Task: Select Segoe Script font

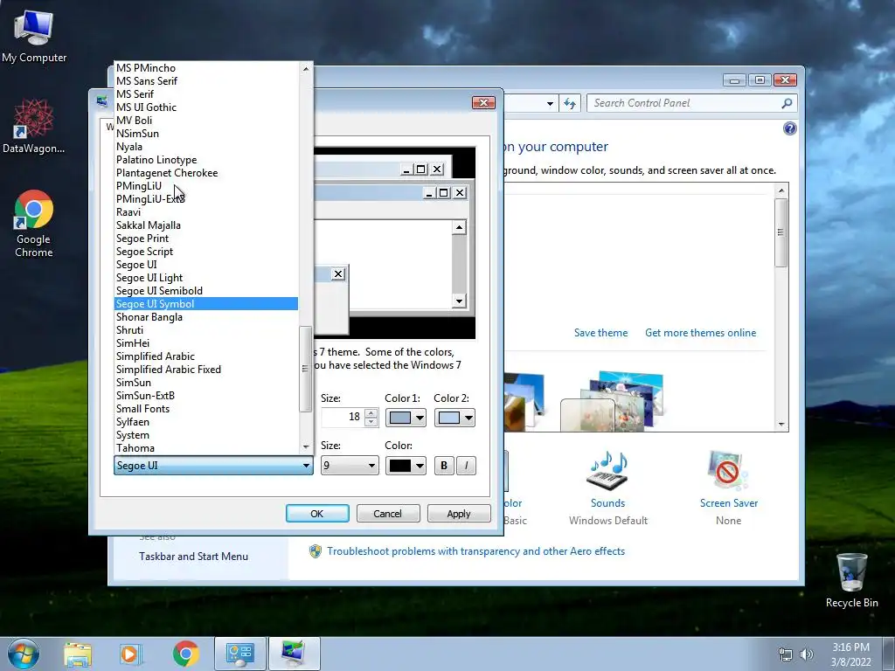Action: (x=205, y=252)
